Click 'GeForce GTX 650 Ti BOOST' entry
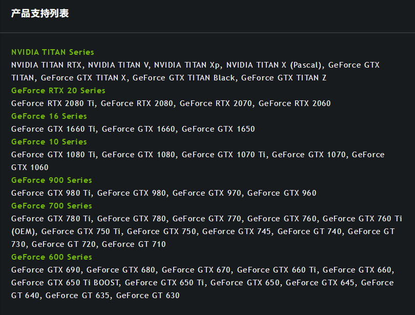 click(65, 283)
